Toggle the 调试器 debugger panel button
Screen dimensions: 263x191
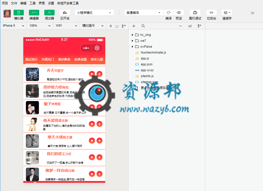49,13
